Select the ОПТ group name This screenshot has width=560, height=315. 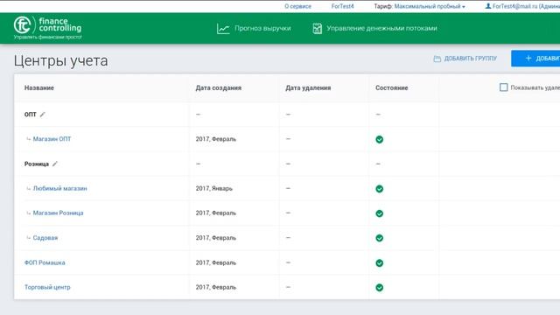point(31,115)
